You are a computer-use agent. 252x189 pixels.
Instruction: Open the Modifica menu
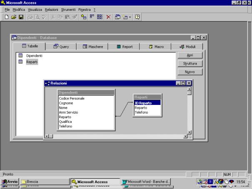click(x=19, y=10)
